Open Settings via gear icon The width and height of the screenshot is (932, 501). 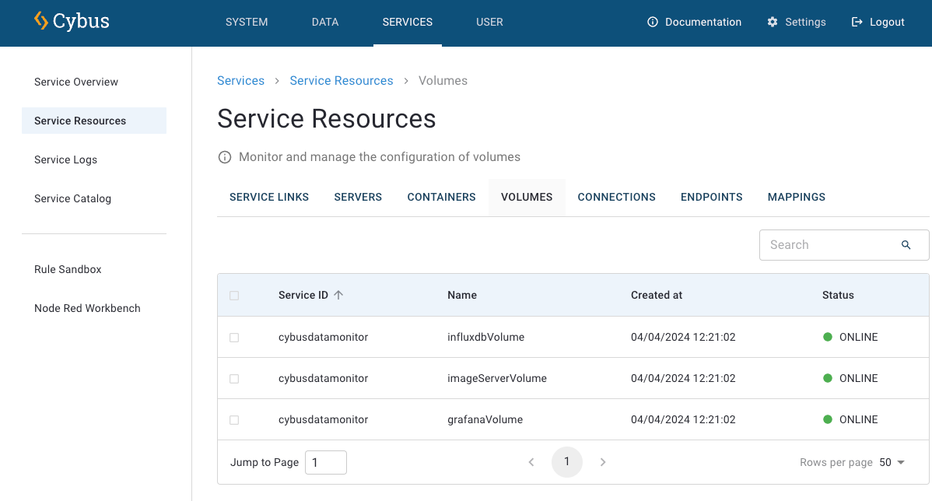tap(773, 22)
